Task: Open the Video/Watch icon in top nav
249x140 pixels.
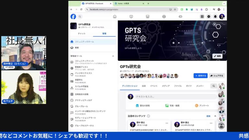Action: [x=131, y=17]
